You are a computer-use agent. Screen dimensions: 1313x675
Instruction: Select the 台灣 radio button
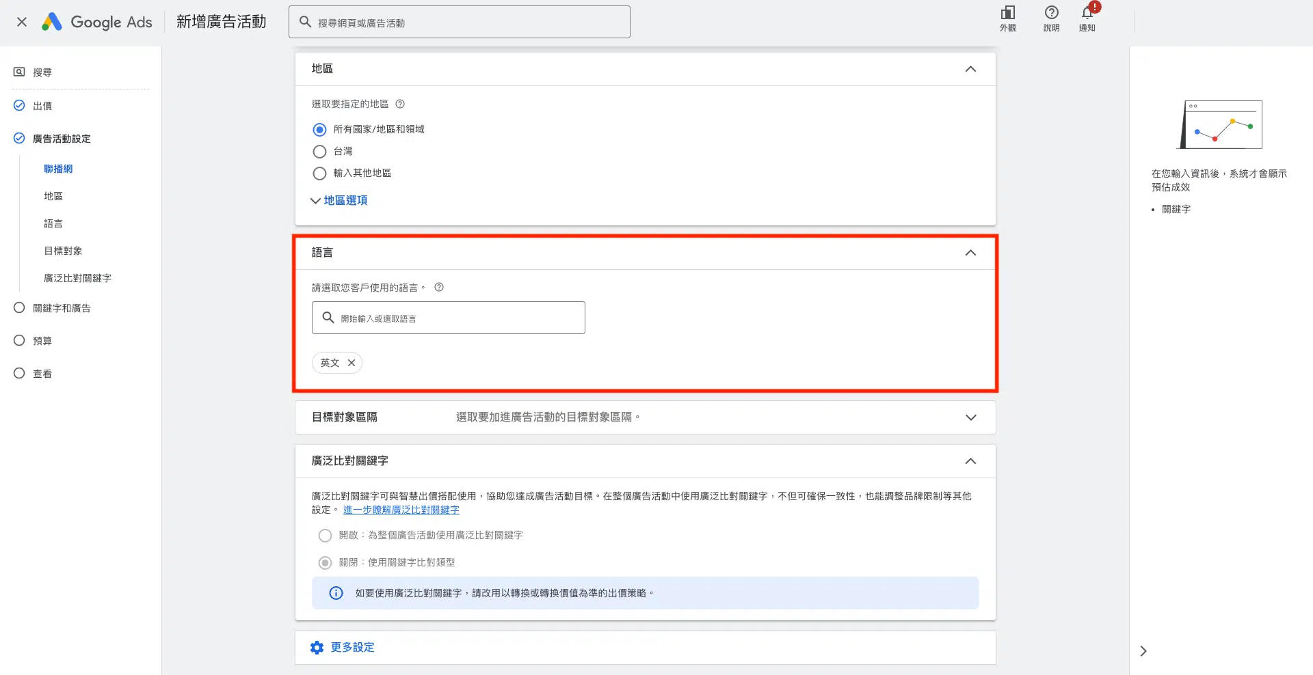click(319, 152)
